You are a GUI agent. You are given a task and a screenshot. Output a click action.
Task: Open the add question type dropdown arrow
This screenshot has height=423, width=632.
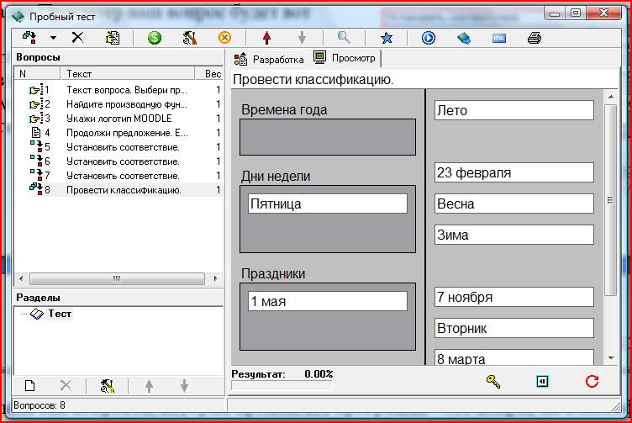pos(53,38)
